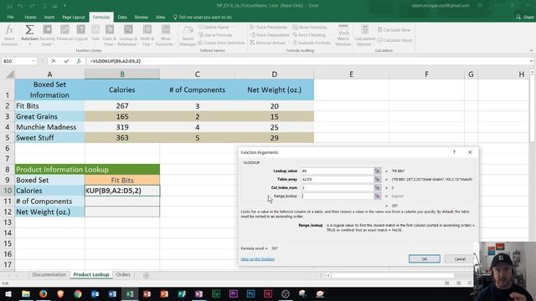536x301 pixels.
Task: Click the Share button
Action: coord(525,17)
